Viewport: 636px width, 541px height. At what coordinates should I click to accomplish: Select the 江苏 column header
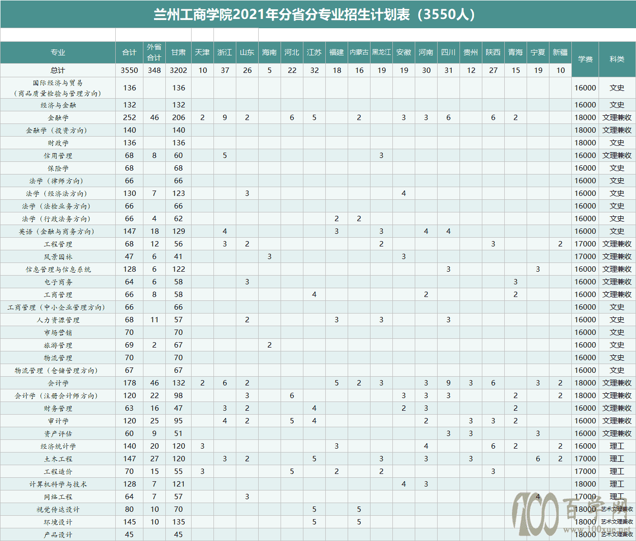point(314,52)
